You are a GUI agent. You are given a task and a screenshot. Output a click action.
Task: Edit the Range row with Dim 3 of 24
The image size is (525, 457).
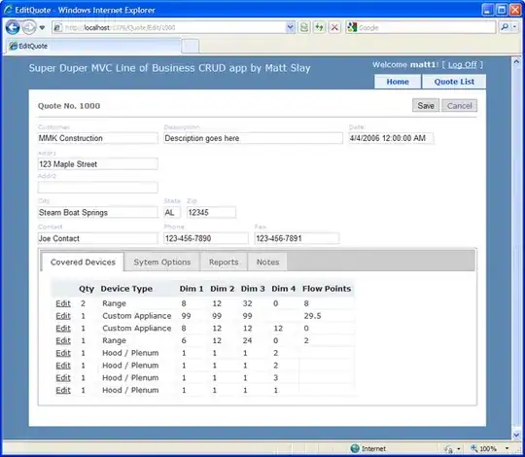coord(63,340)
